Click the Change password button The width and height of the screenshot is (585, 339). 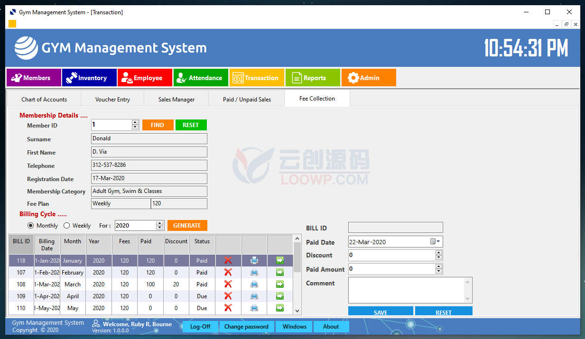246,327
